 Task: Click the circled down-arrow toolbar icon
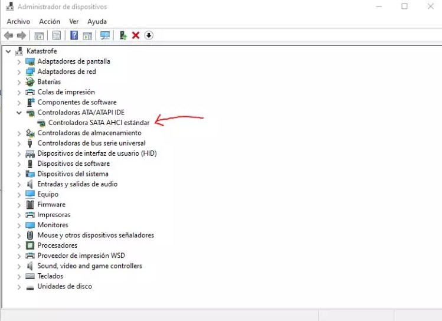[149, 35]
